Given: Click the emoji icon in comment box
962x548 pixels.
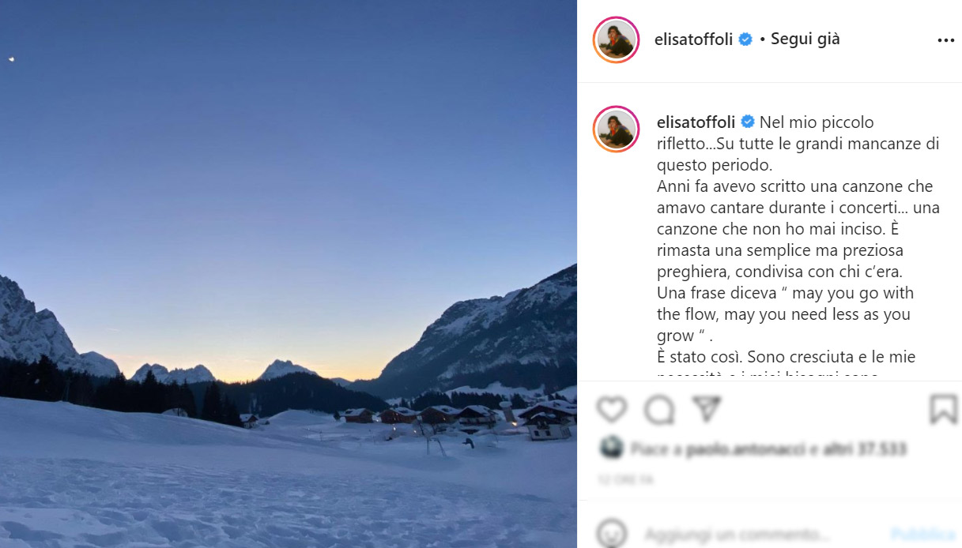Looking at the screenshot, I should point(611,534).
